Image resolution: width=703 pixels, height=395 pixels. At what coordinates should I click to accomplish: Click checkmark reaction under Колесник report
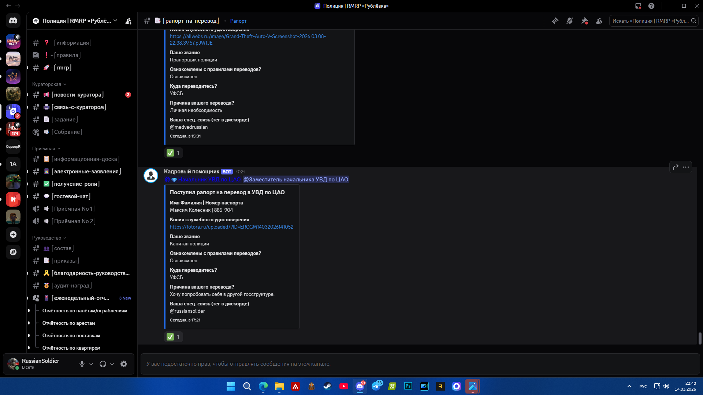(174, 337)
